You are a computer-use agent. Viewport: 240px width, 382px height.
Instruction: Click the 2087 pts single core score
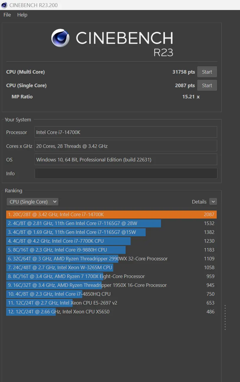(185, 85)
